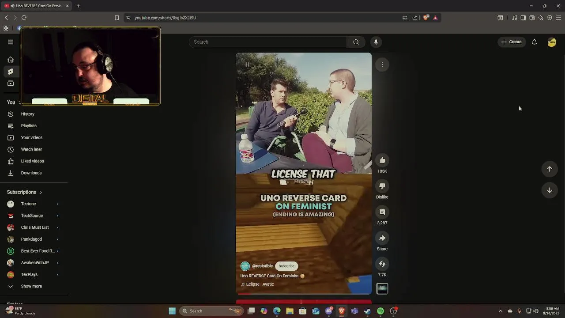Click in the YouTube search field

(268, 42)
